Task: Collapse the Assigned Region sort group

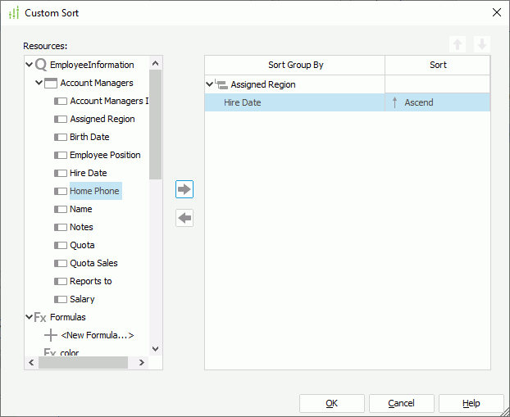Action: click(x=210, y=84)
